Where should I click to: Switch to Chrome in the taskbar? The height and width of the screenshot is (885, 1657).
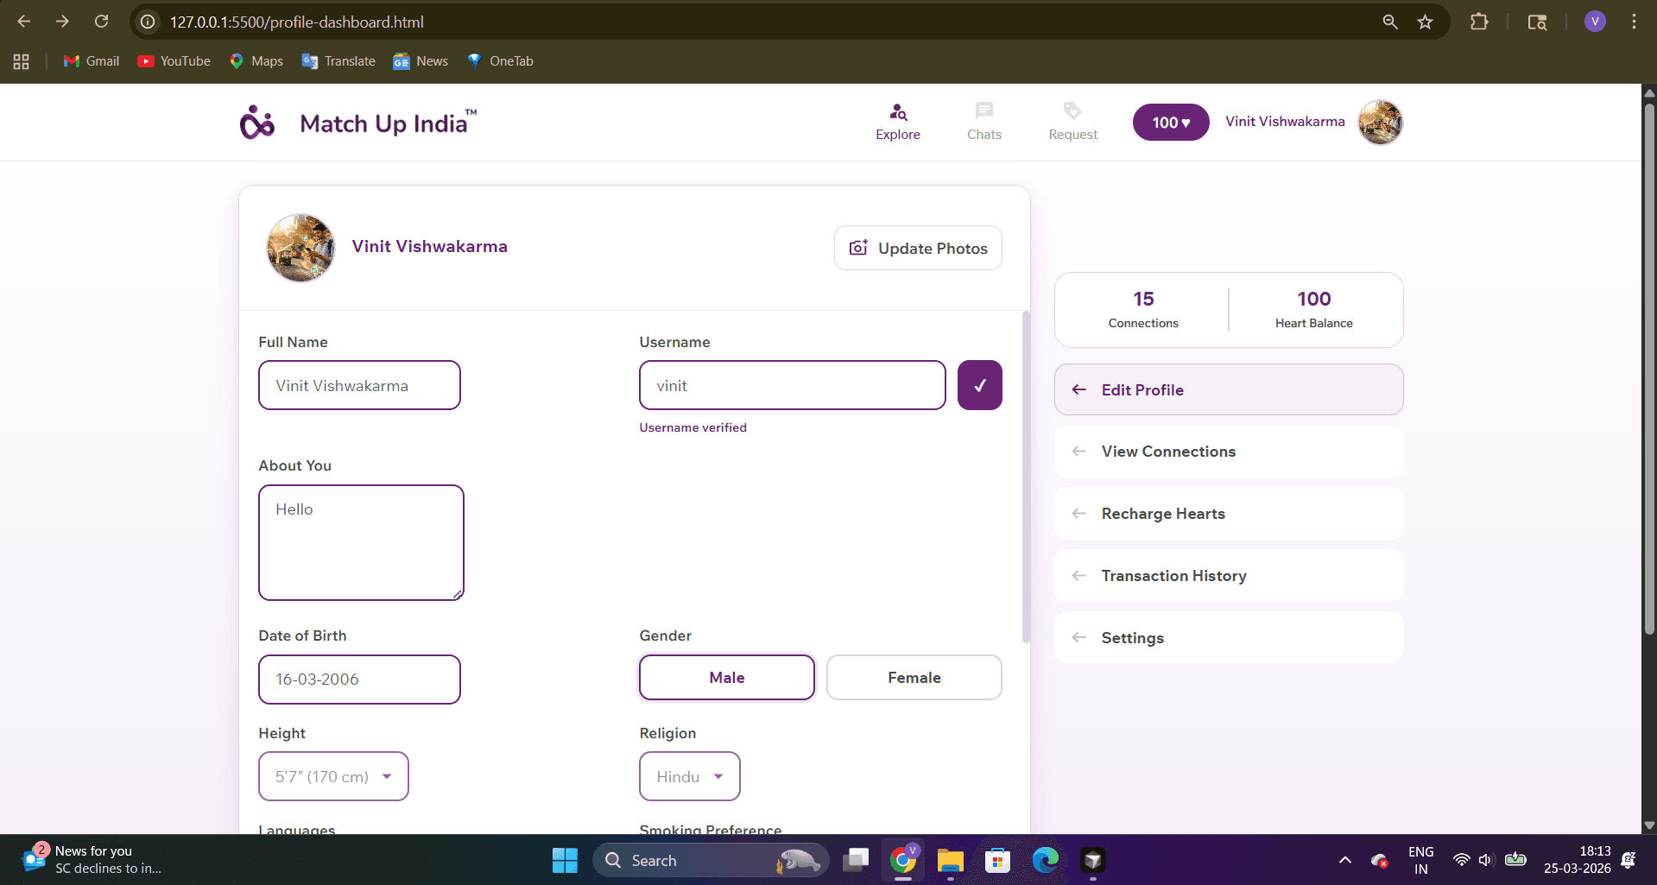pos(903,860)
